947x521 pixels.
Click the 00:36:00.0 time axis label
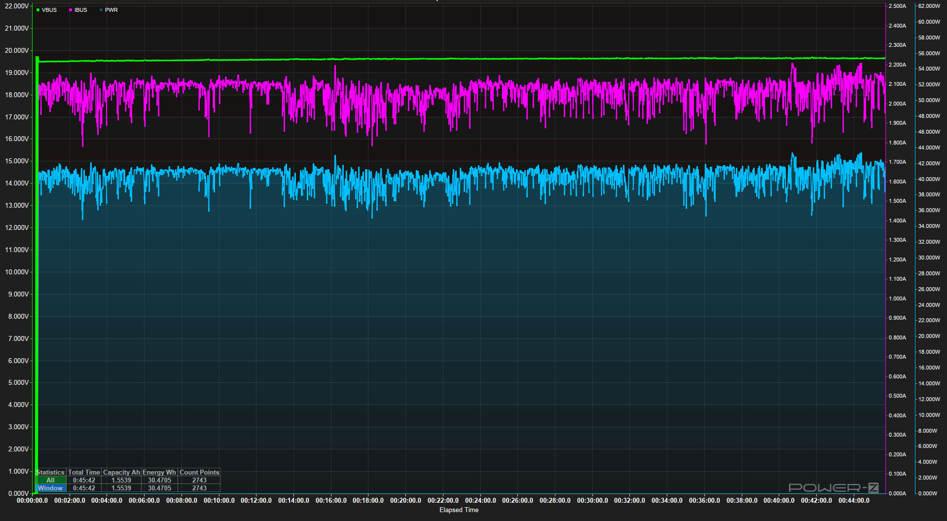(704, 500)
